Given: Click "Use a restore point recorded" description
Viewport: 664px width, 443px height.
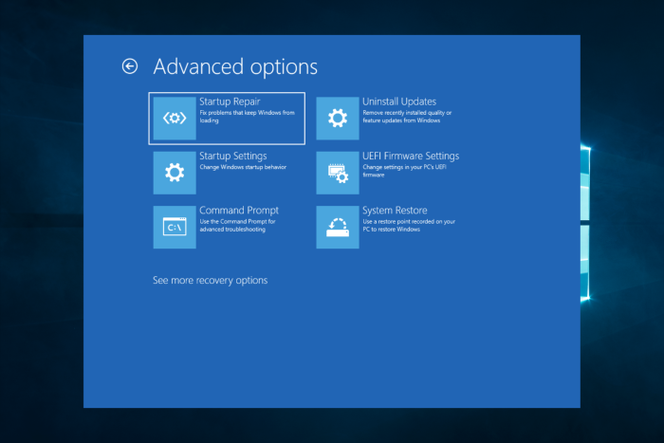Looking at the screenshot, I should (409, 226).
